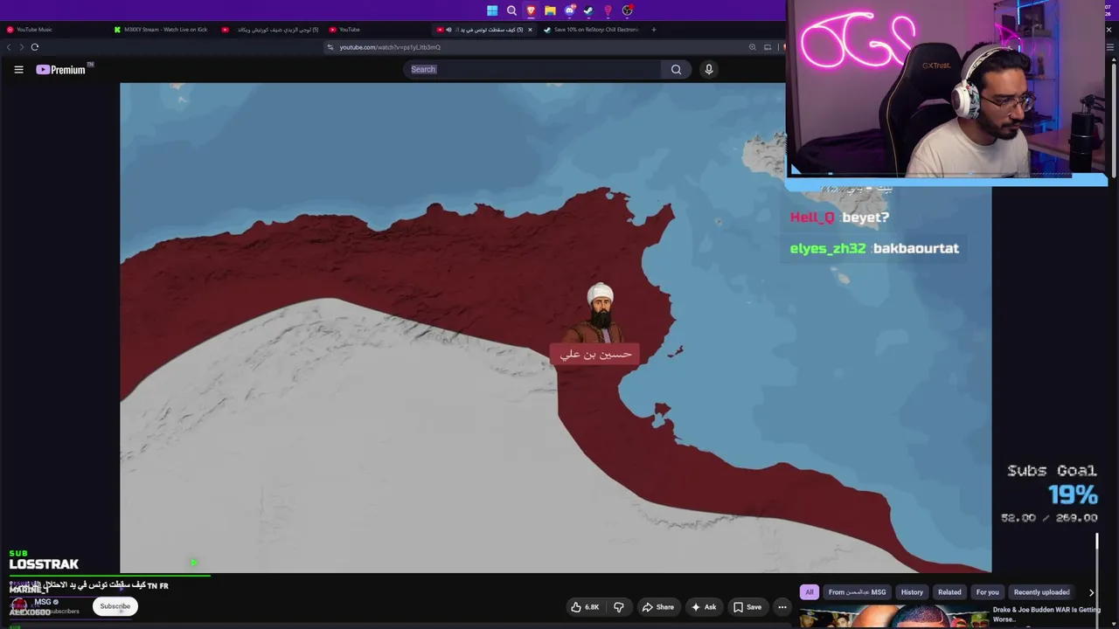
Task: Open the site settings icon in address bar
Action: [x=330, y=47]
